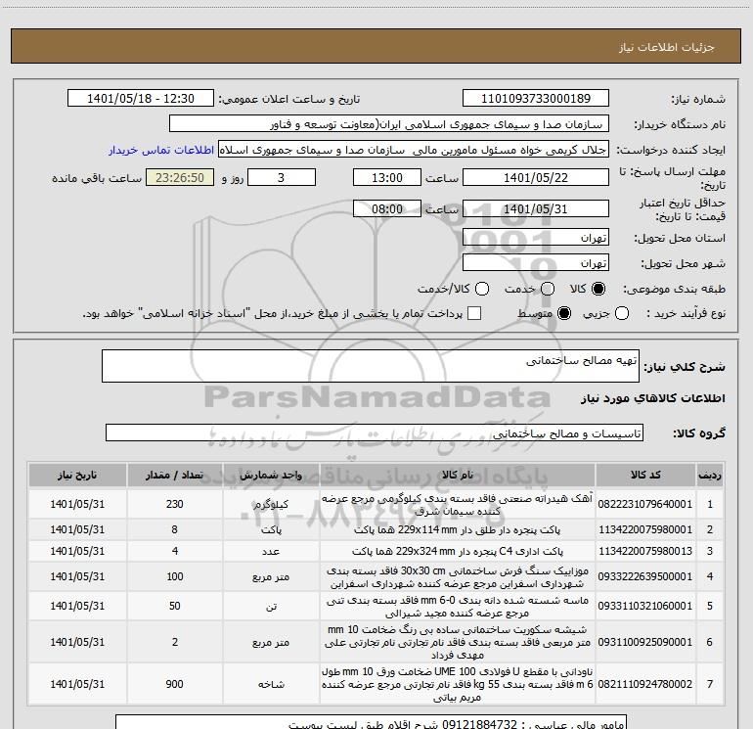This screenshot has height=729, width=753.
Task: Click product code 1134220075980013
Action: (x=645, y=551)
